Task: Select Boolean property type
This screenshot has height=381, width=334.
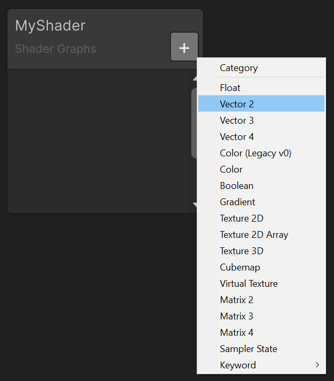Action: pos(237,186)
